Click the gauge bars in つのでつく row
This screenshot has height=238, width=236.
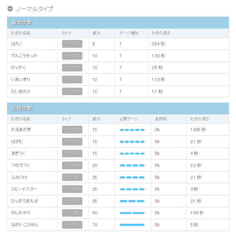coord(132,165)
